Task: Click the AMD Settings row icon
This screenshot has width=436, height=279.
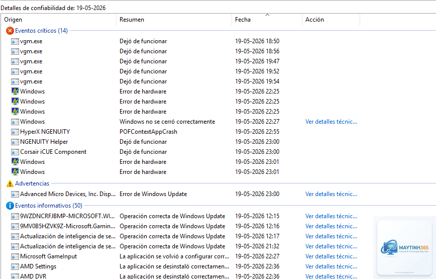Action: pyautogui.click(x=15, y=266)
